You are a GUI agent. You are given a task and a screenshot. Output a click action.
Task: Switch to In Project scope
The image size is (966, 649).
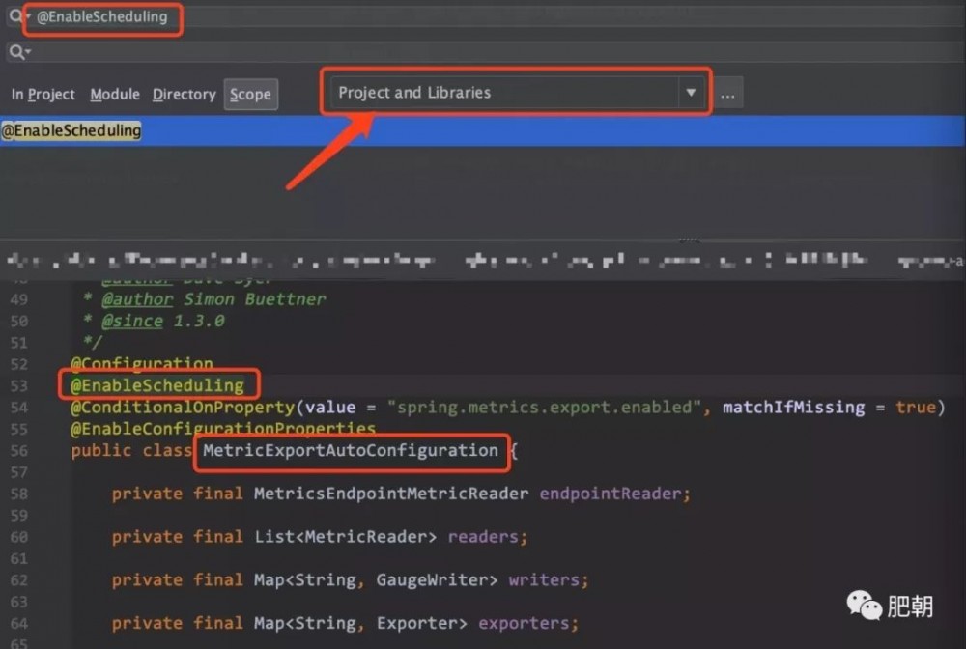43,95
